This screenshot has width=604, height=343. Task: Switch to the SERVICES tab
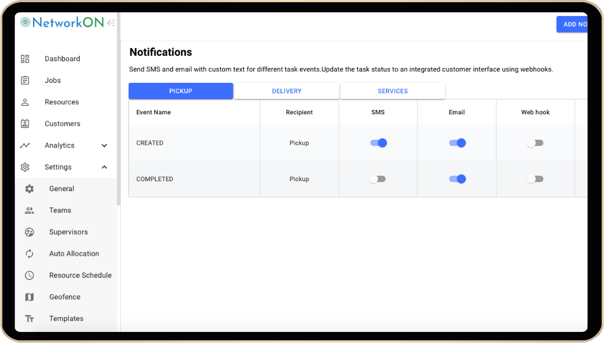(393, 91)
